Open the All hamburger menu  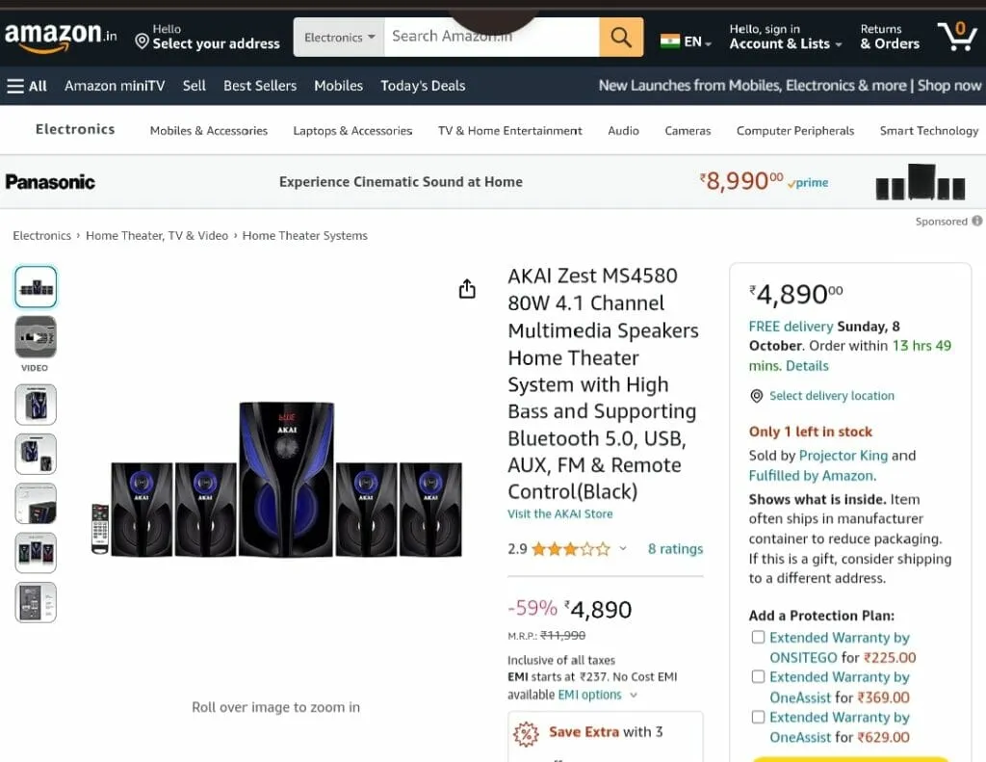27,86
